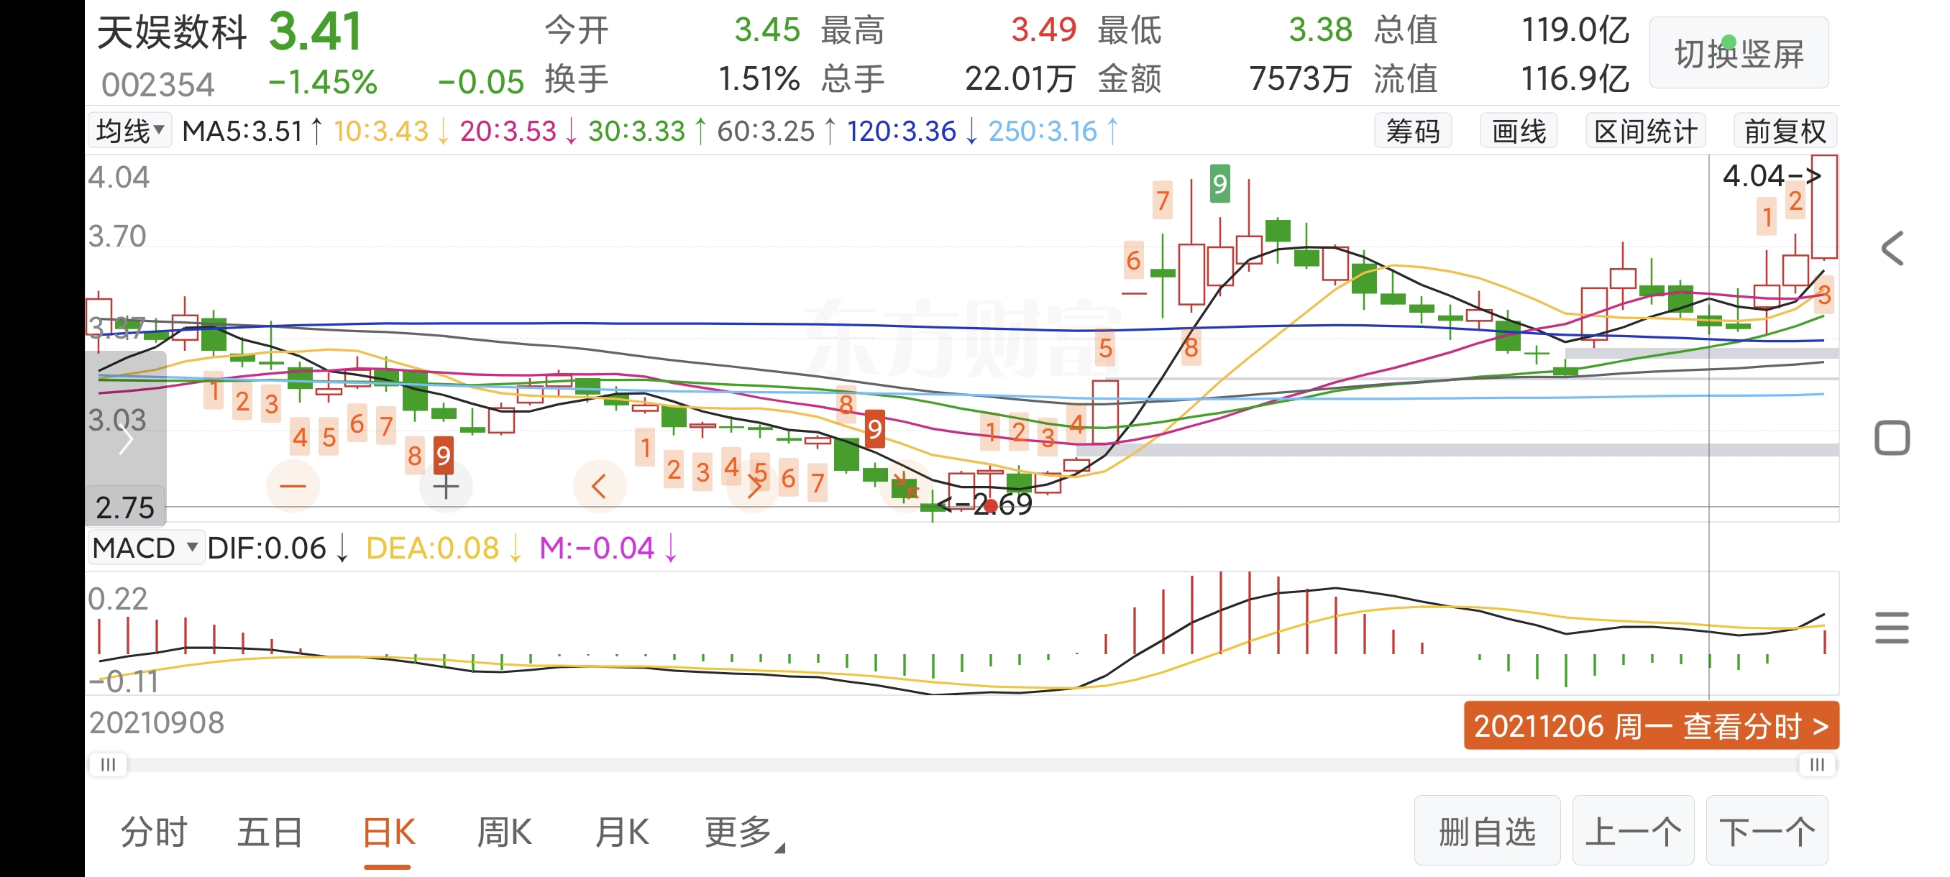Click green 9 sequence marker at peak
Image resolution: width=1950 pixels, height=877 pixels.
coord(1219,183)
